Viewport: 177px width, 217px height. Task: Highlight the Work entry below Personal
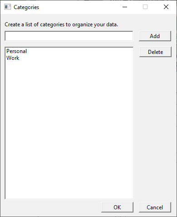(x=13, y=58)
